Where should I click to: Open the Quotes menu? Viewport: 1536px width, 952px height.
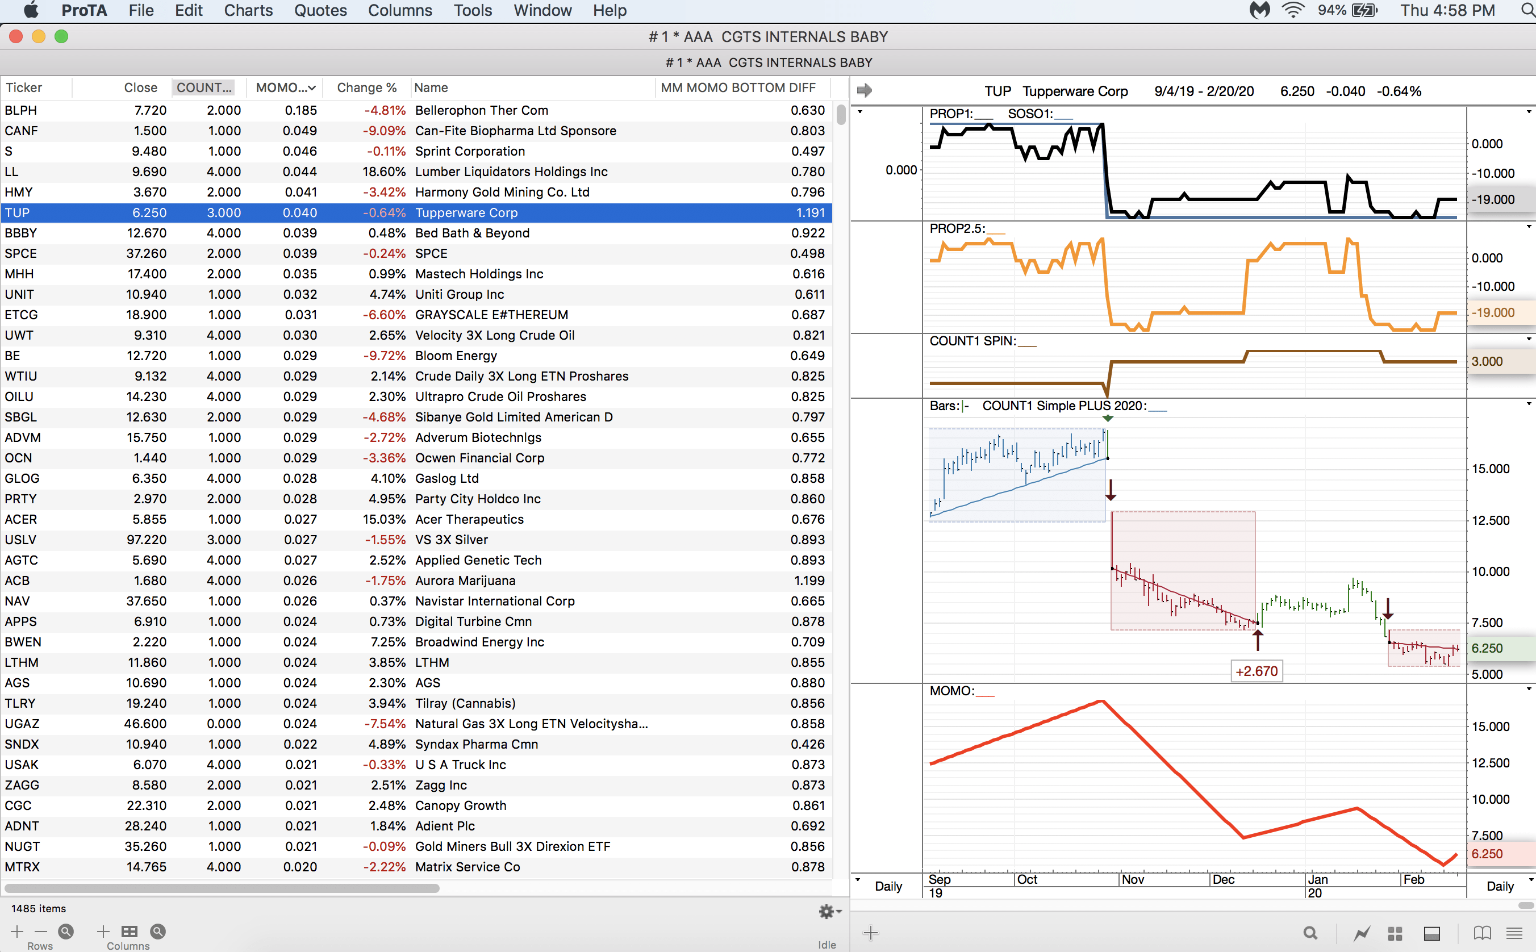pyautogui.click(x=320, y=11)
